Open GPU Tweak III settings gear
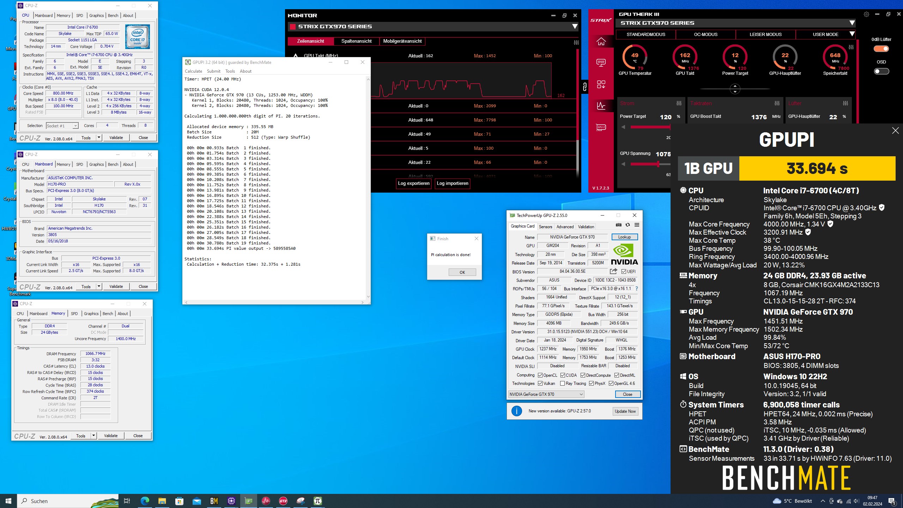Viewport: 903px width, 508px height. pos(866,14)
